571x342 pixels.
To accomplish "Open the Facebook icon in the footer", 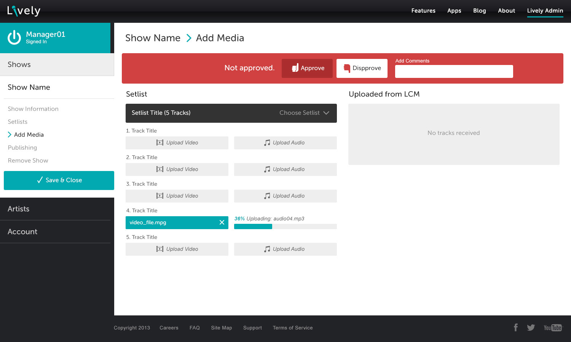I will coord(516,328).
